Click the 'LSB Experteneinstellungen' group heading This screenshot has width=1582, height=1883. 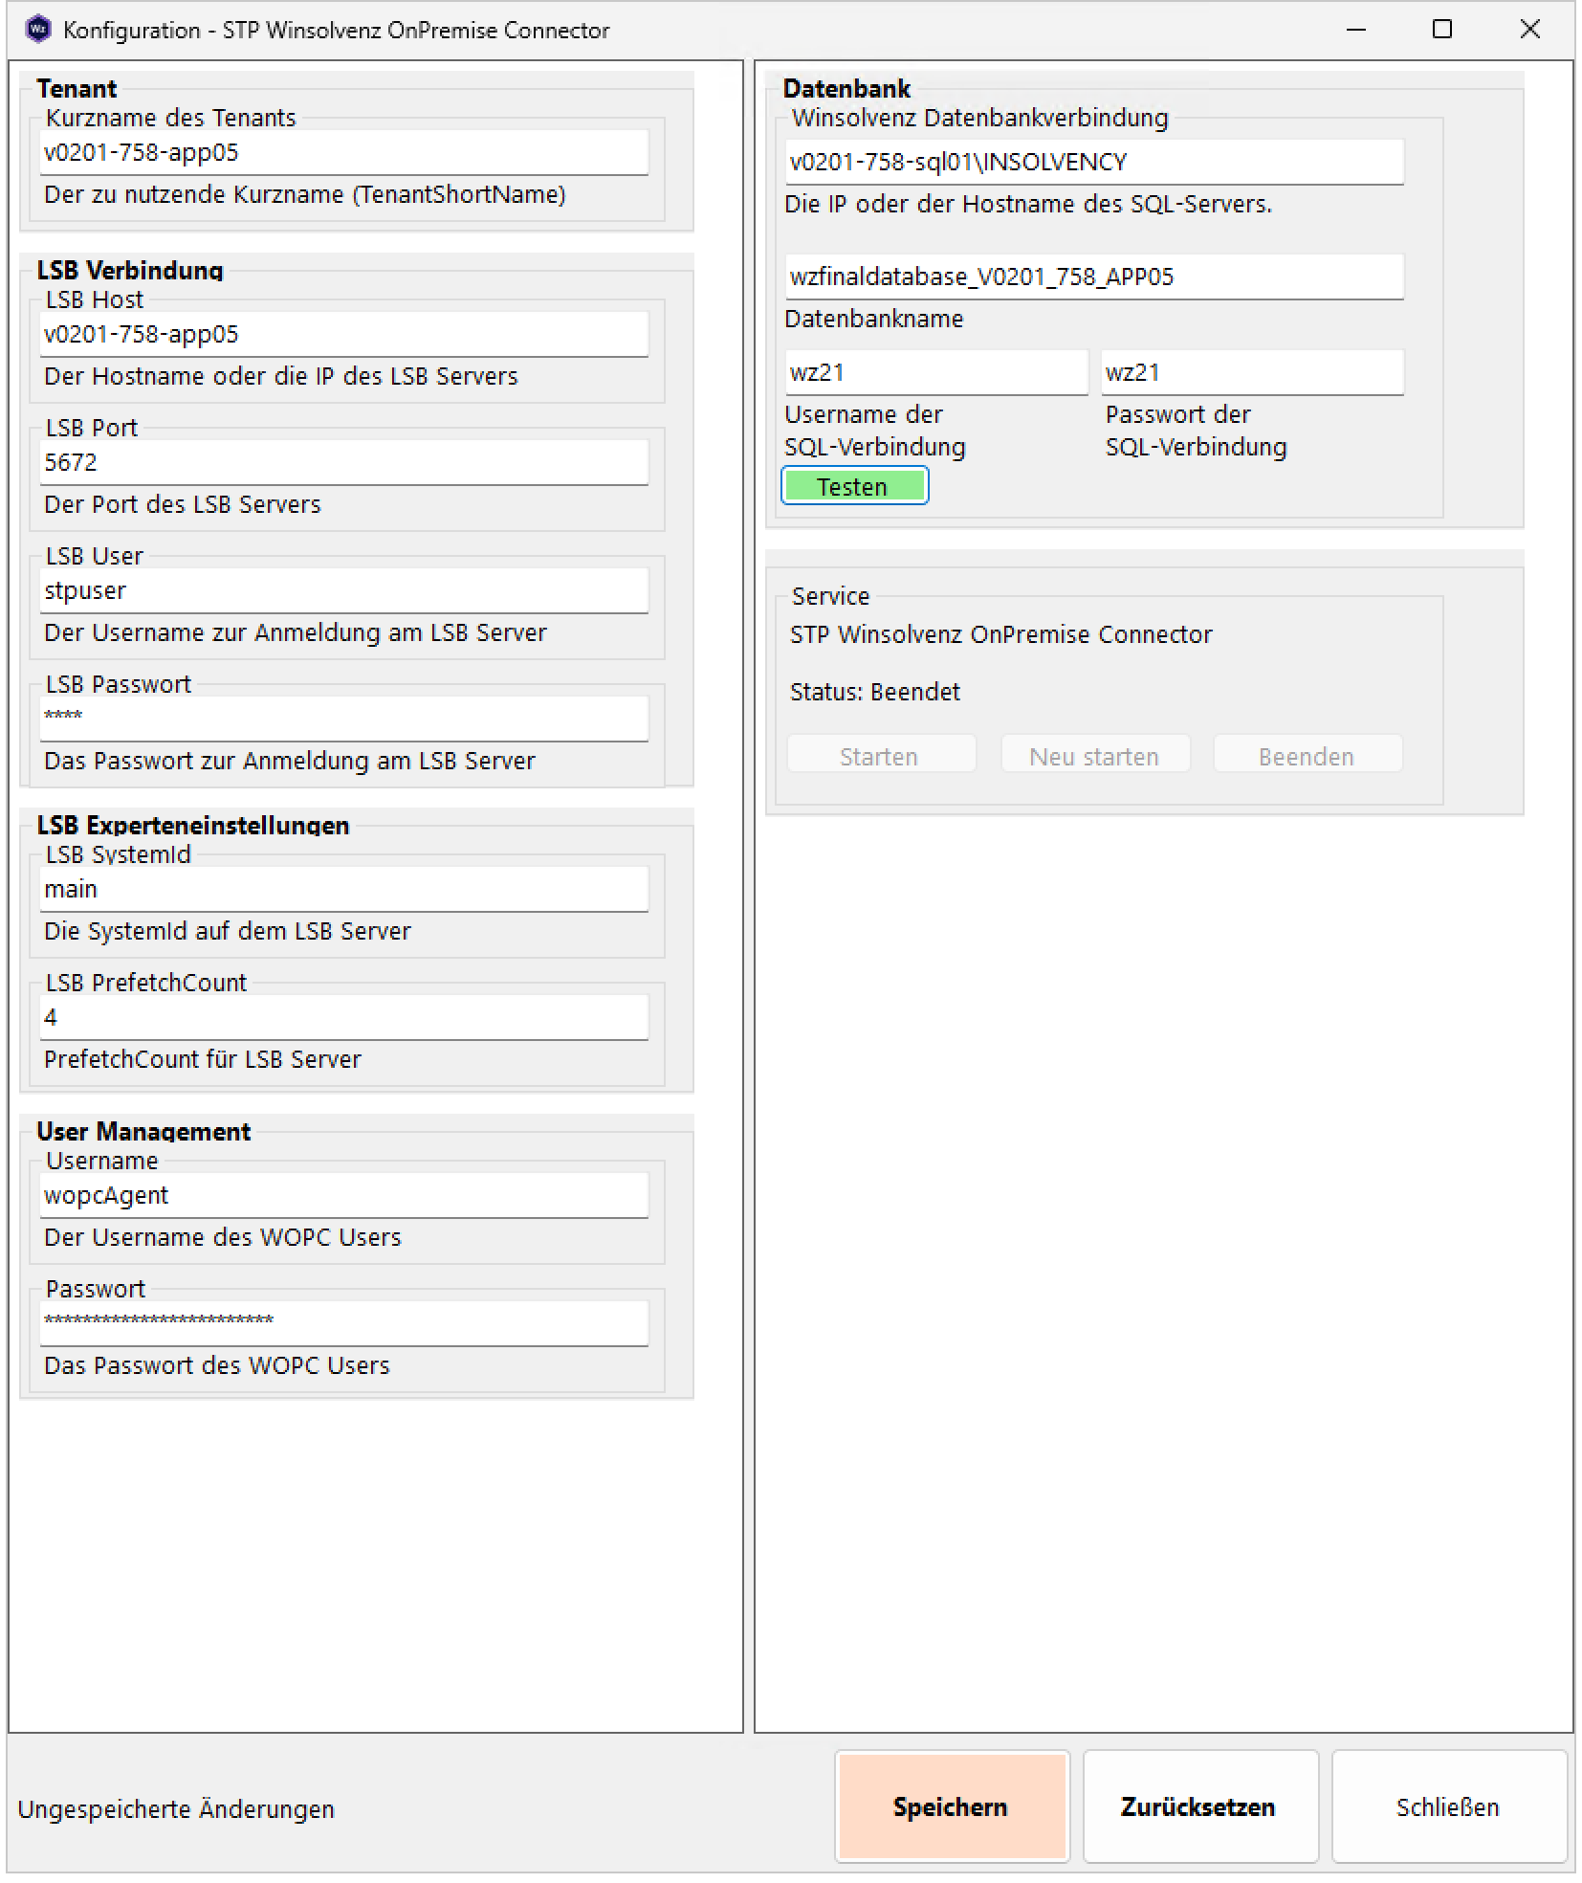coord(193,826)
